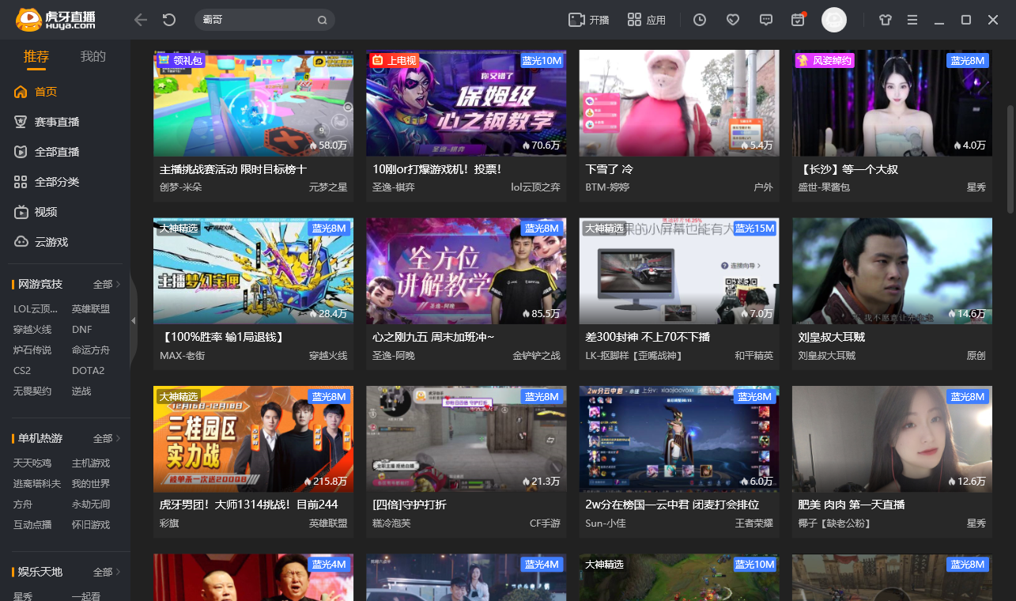
Task: Open the 永劫无间 category link
Action: click(91, 505)
